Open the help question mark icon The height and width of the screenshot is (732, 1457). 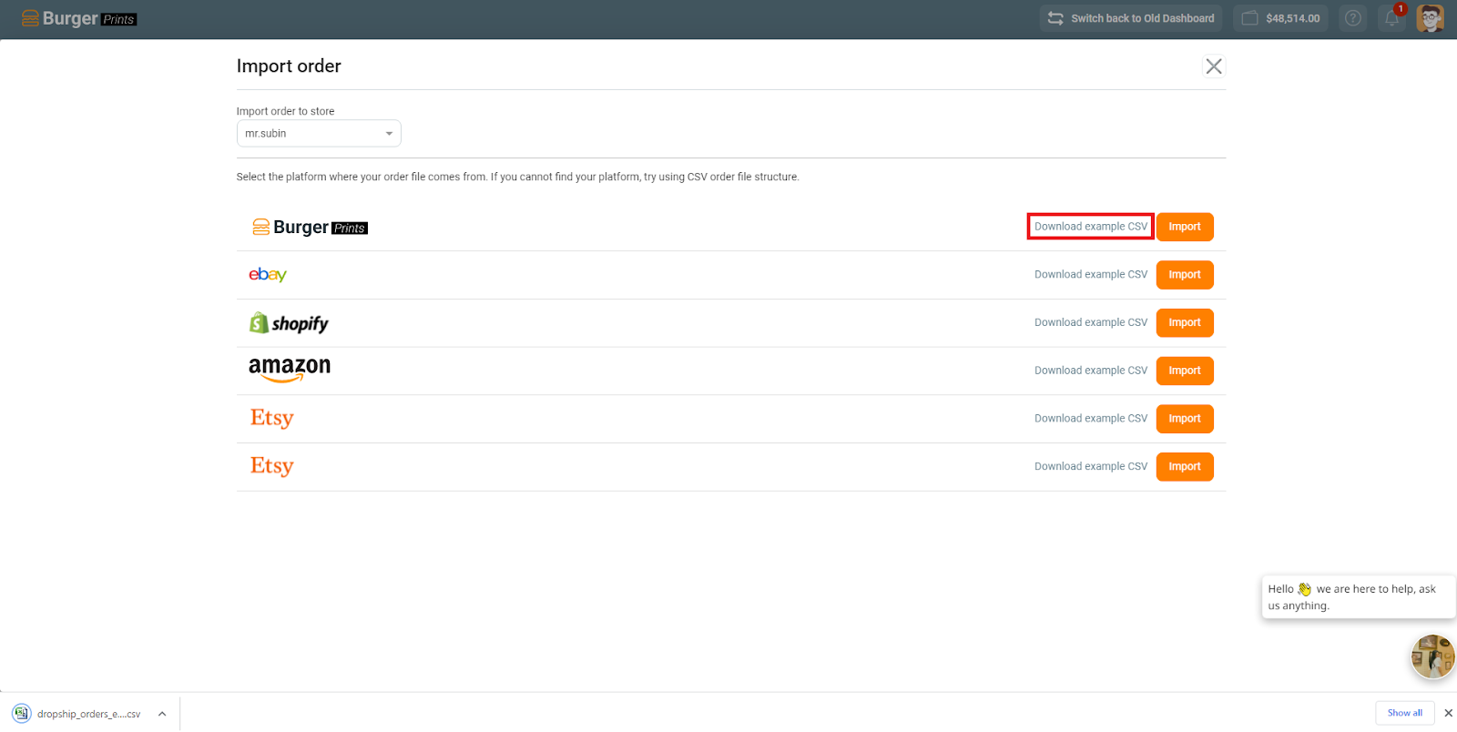[1353, 18]
